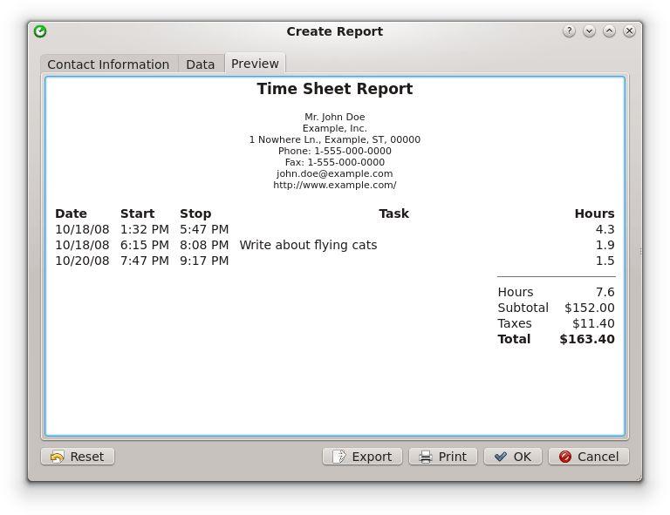Click the Hours column header
Viewport: 670px width, 515px height.
point(594,213)
